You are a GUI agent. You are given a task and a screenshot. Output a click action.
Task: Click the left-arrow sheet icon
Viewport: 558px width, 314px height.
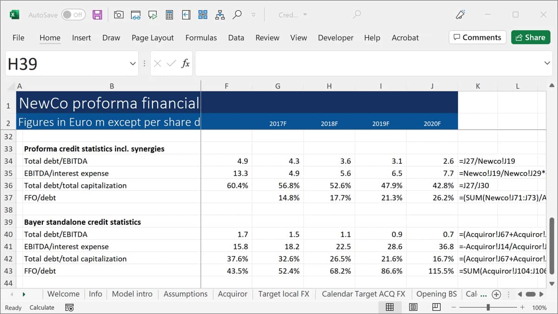[x=186, y=15]
